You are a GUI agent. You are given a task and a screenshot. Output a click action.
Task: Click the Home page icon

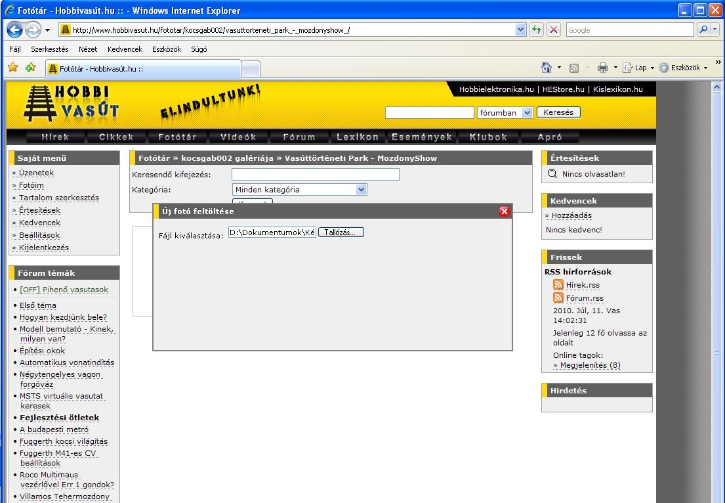pyautogui.click(x=547, y=68)
